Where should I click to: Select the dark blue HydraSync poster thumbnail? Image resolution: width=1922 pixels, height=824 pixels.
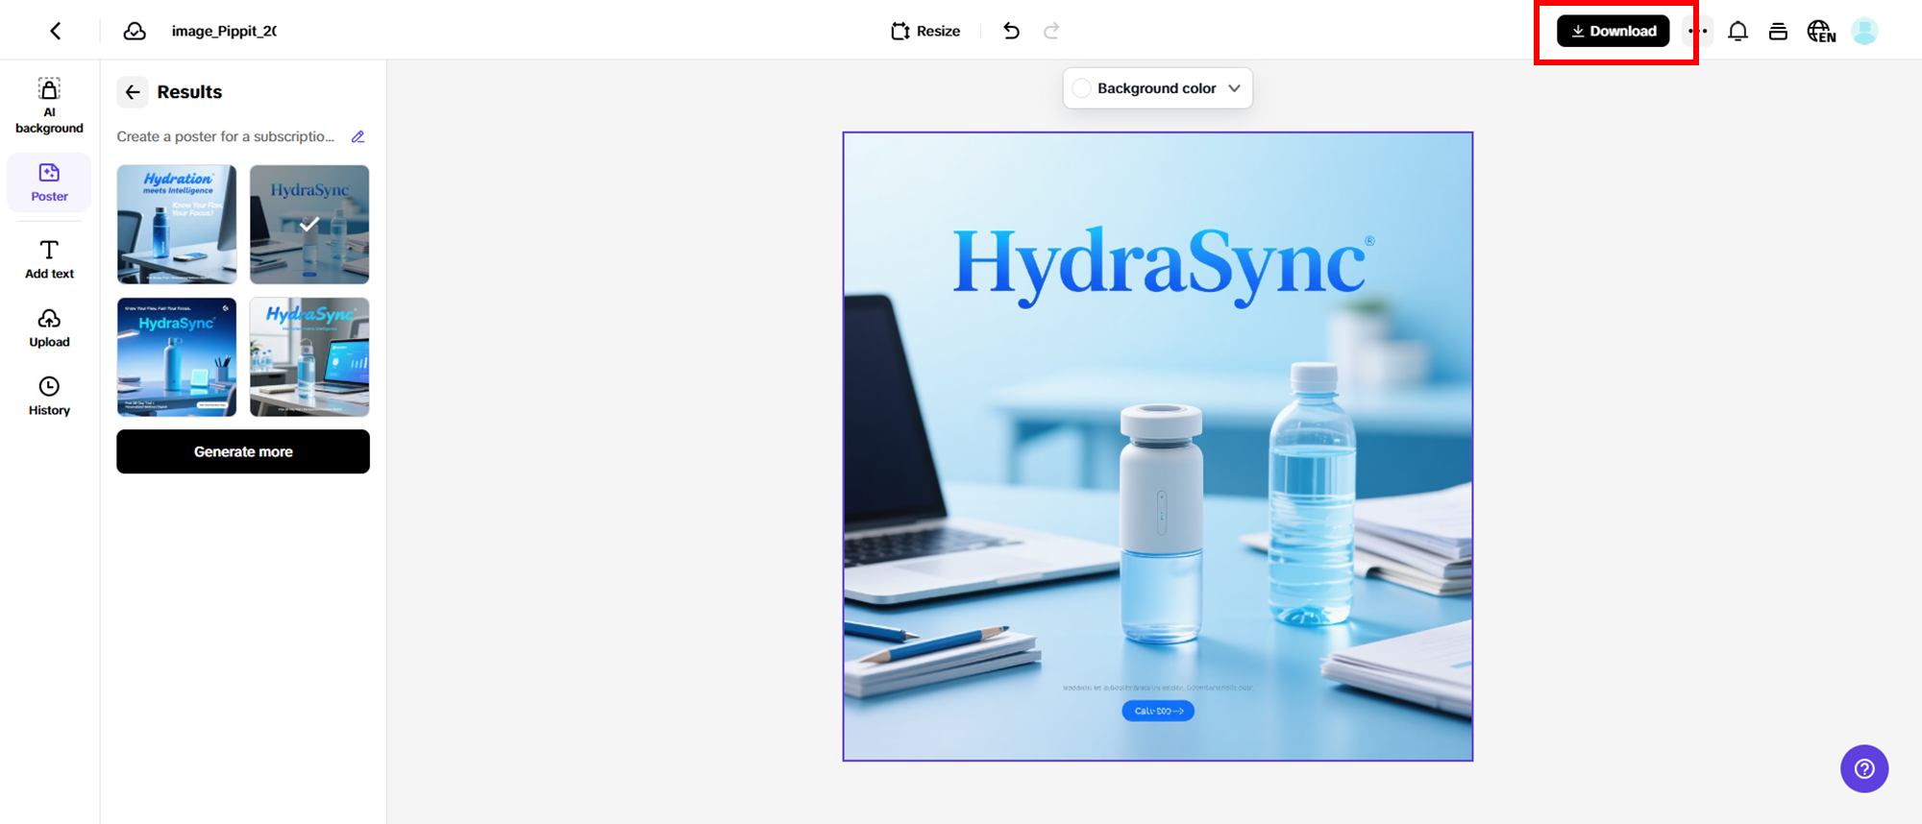click(x=177, y=357)
